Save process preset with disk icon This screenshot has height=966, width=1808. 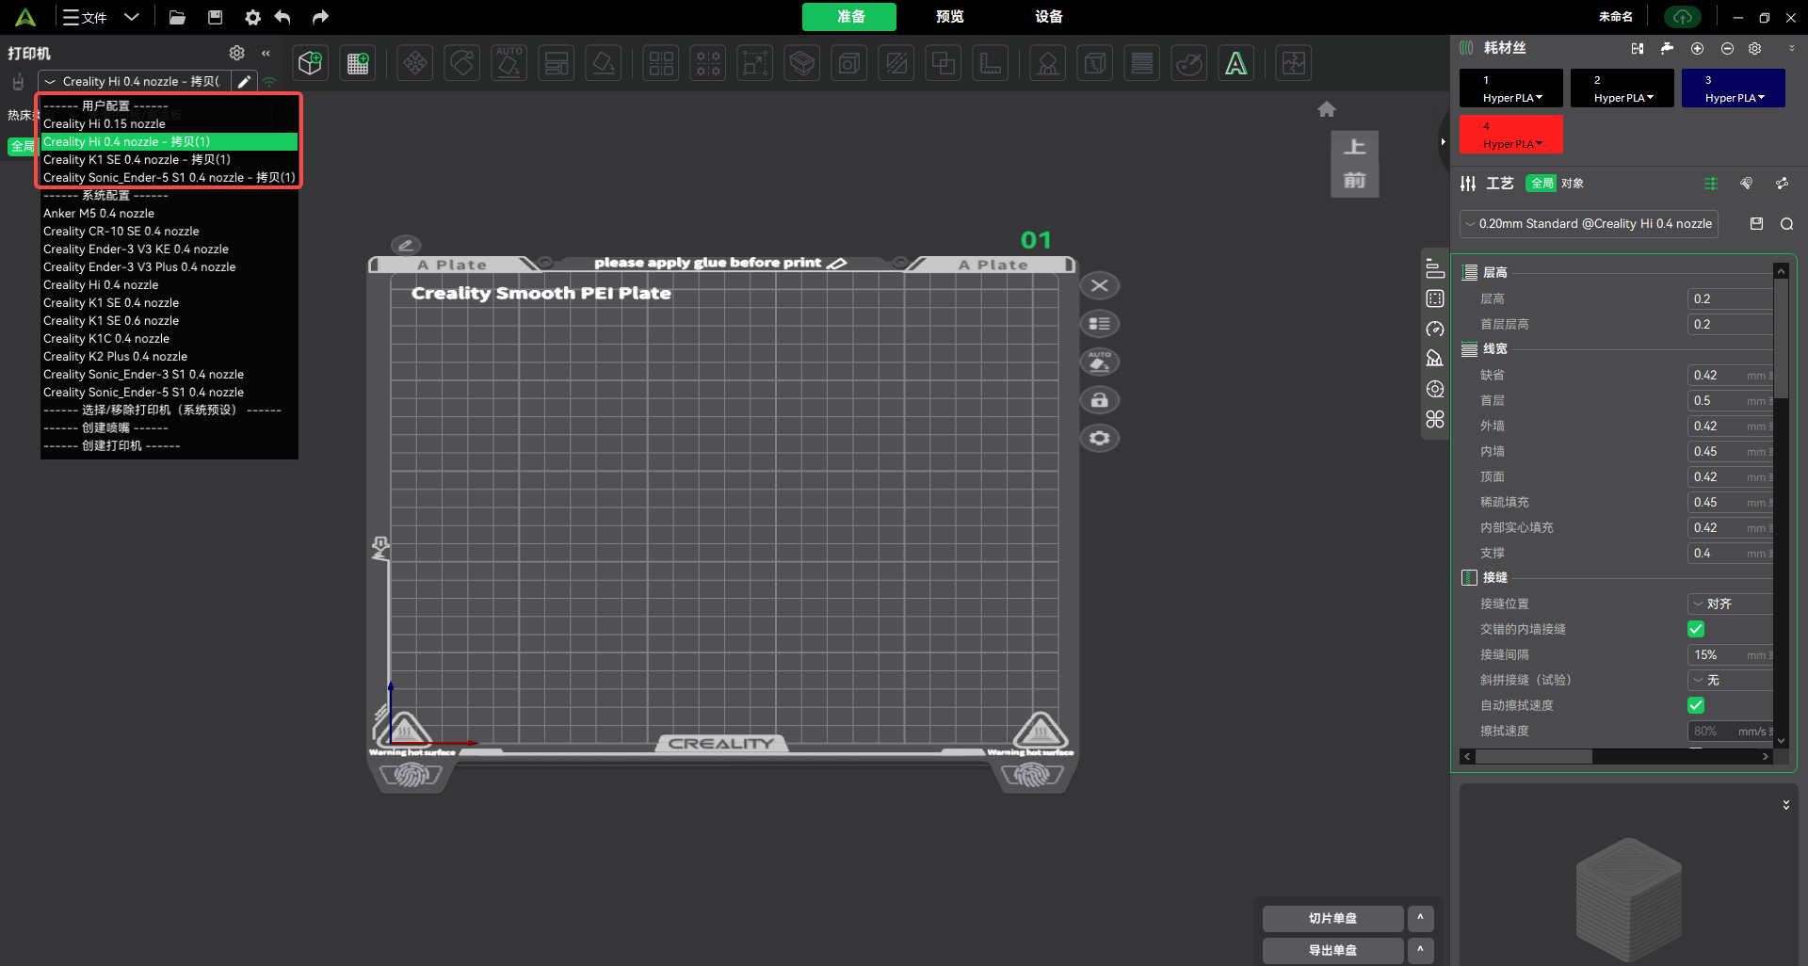(1756, 223)
